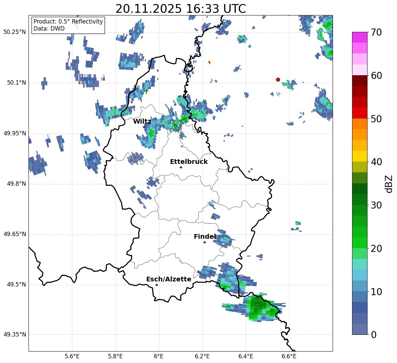The height and width of the screenshot is (363, 397).
Task: Click the 6.6°E longitude label
Action: pyautogui.click(x=289, y=356)
